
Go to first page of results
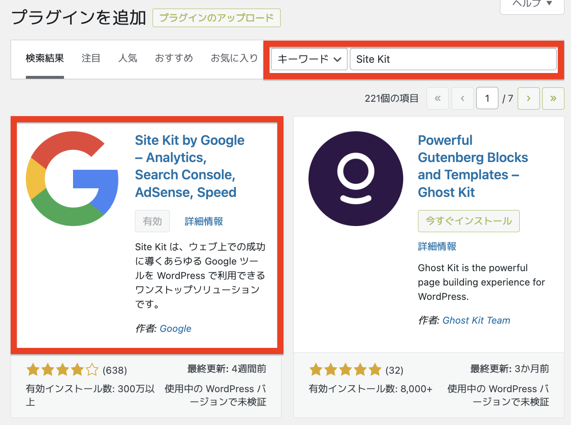point(438,98)
